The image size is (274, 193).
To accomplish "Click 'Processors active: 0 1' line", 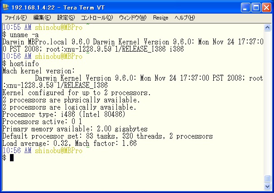I will (x=42, y=122).
